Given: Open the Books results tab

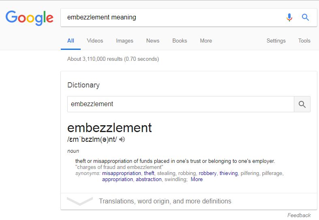Looking at the screenshot, I should click(x=180, y=41).
